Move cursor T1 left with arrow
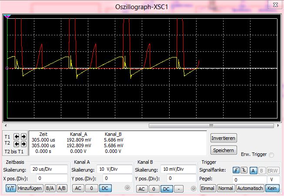This screenshot has width=284, height=196. (x=17, y=136)
